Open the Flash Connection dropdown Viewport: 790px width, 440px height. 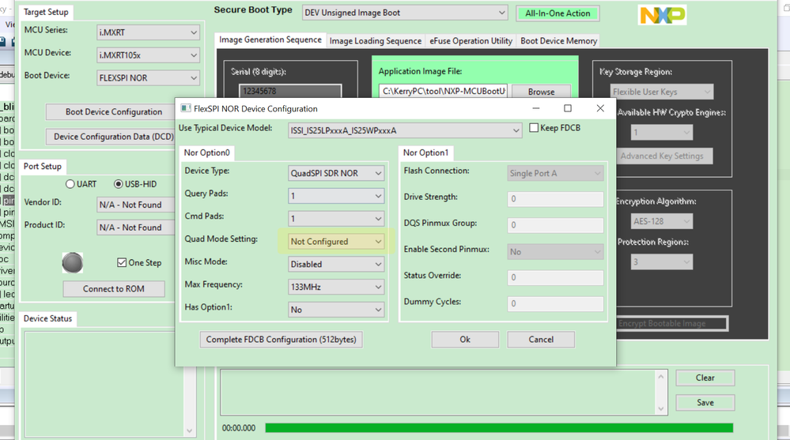click(x=555, y=173)
